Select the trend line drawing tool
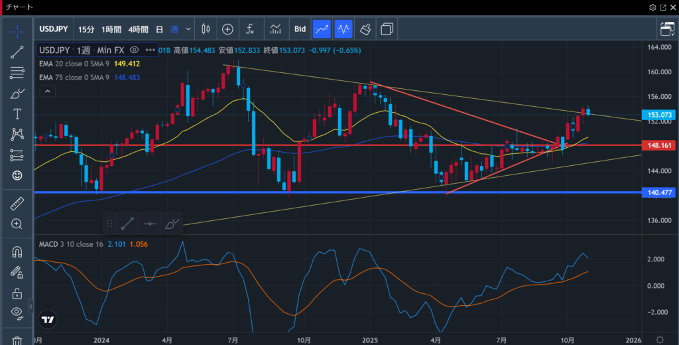Viewport: 679px width, 345px height. pyautogui.click(x=17, y=52)
